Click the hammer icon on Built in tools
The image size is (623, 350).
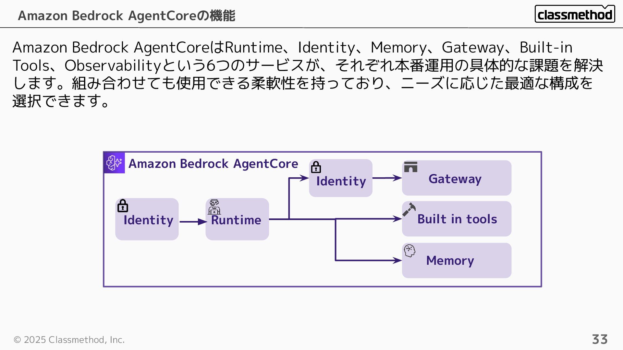pos(409,209)
